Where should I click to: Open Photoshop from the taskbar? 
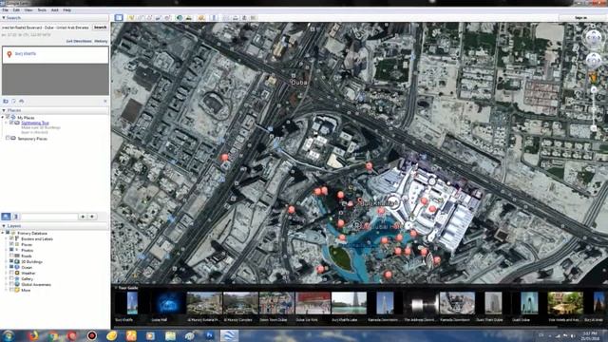point(209,335)
